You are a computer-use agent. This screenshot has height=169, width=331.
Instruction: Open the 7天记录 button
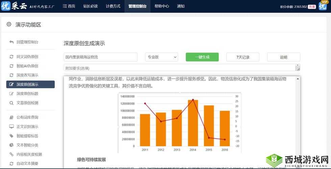(243, 57)
